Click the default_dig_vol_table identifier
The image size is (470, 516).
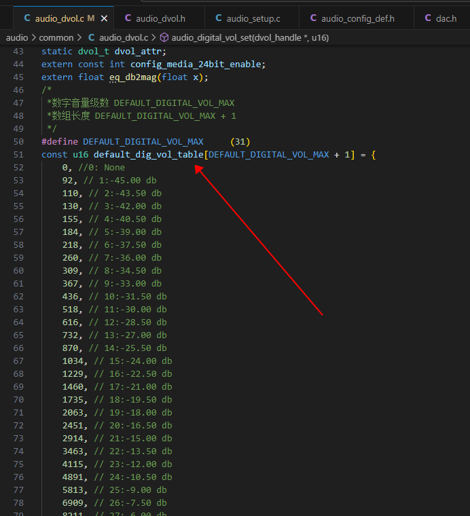[x=149, y=155]
